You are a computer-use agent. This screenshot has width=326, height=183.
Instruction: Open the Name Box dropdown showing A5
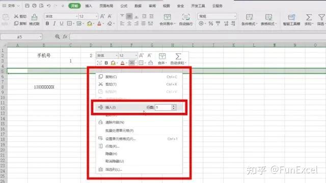pyautogui.click(x=40, y=37)
